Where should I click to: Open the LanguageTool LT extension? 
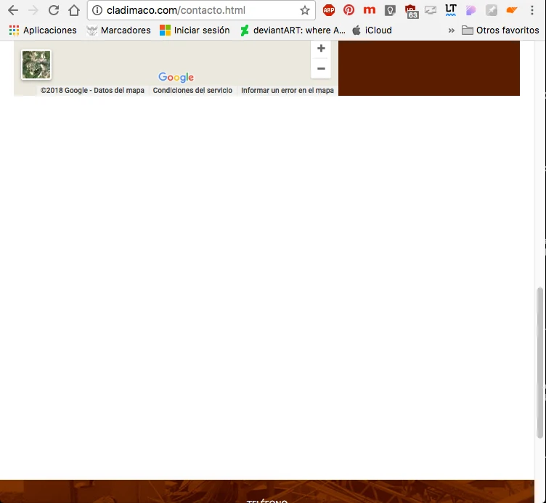click(451, 10)
